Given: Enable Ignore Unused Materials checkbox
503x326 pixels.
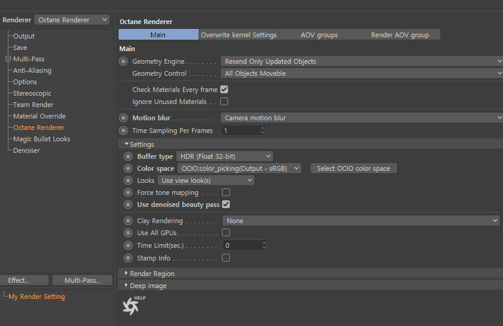Looking at the screenshot, I should pos(224,102).
